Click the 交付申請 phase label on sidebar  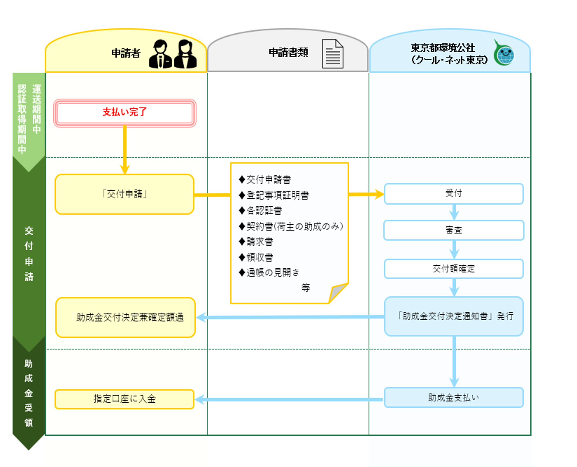tap(29, 254)
